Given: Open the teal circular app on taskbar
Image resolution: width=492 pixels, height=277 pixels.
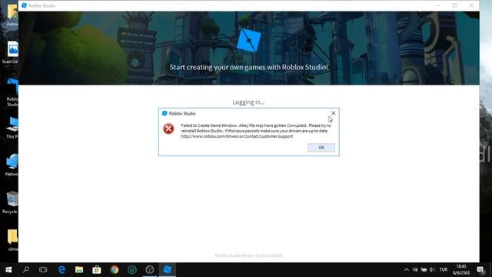Looking at the screenshot, I should [x=132, y=270].
